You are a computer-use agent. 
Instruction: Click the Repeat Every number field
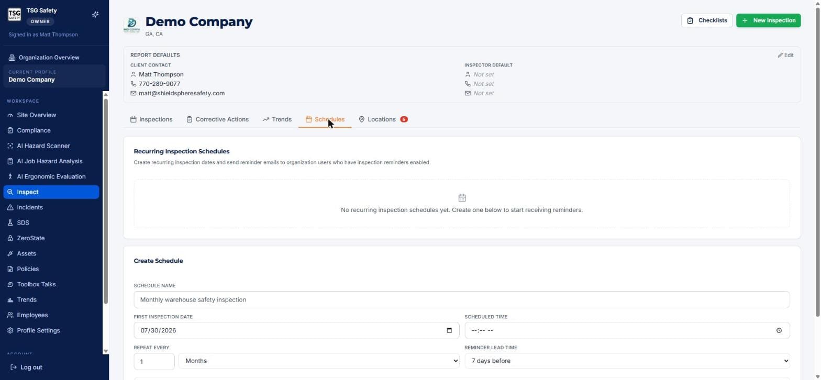click(154, 361)
